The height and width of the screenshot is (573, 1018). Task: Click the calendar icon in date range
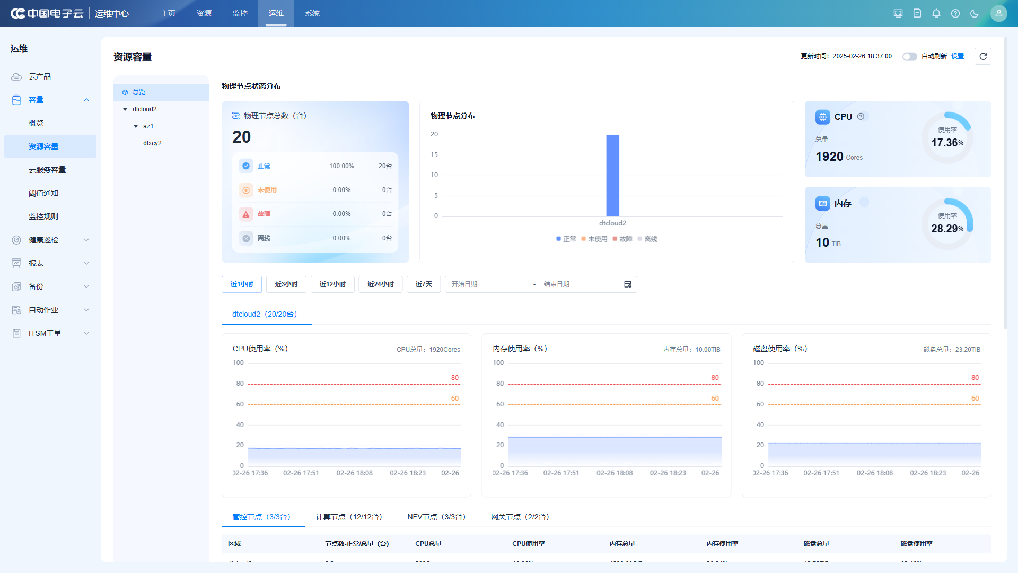tap(628, 284)
